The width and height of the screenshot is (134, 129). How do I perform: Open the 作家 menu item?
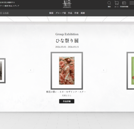pos(76,13)
